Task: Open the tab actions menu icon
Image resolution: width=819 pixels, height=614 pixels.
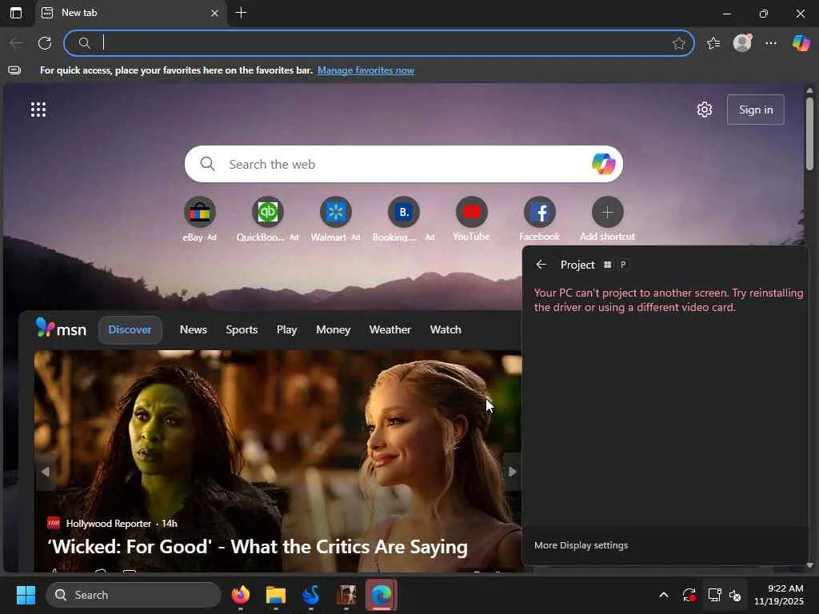Action: (x=16, y=13)
